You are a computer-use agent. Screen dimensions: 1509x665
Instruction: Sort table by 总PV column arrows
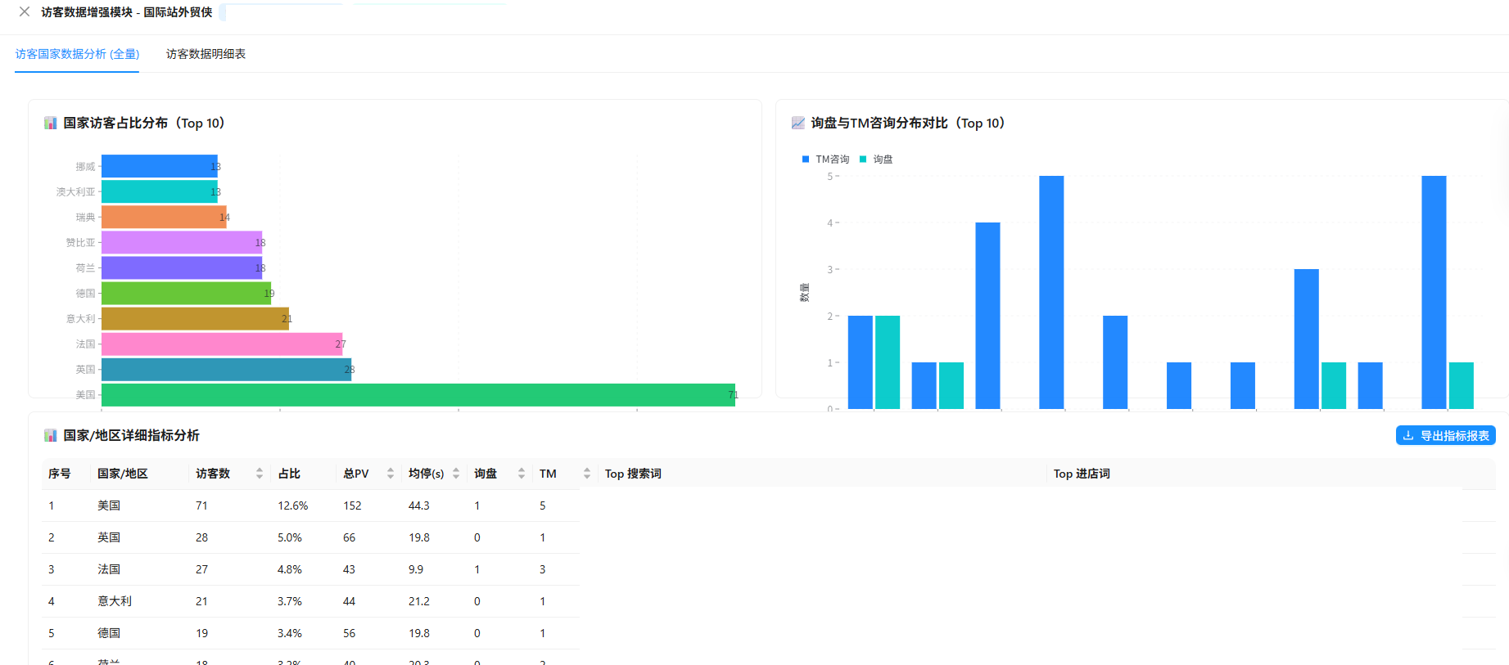[391, 474]
